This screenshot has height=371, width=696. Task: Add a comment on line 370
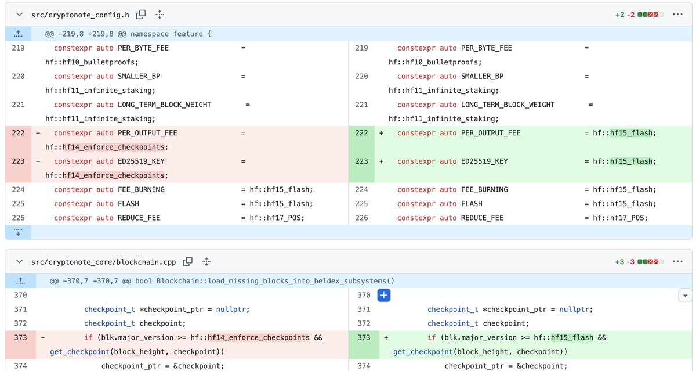point(383,296)
